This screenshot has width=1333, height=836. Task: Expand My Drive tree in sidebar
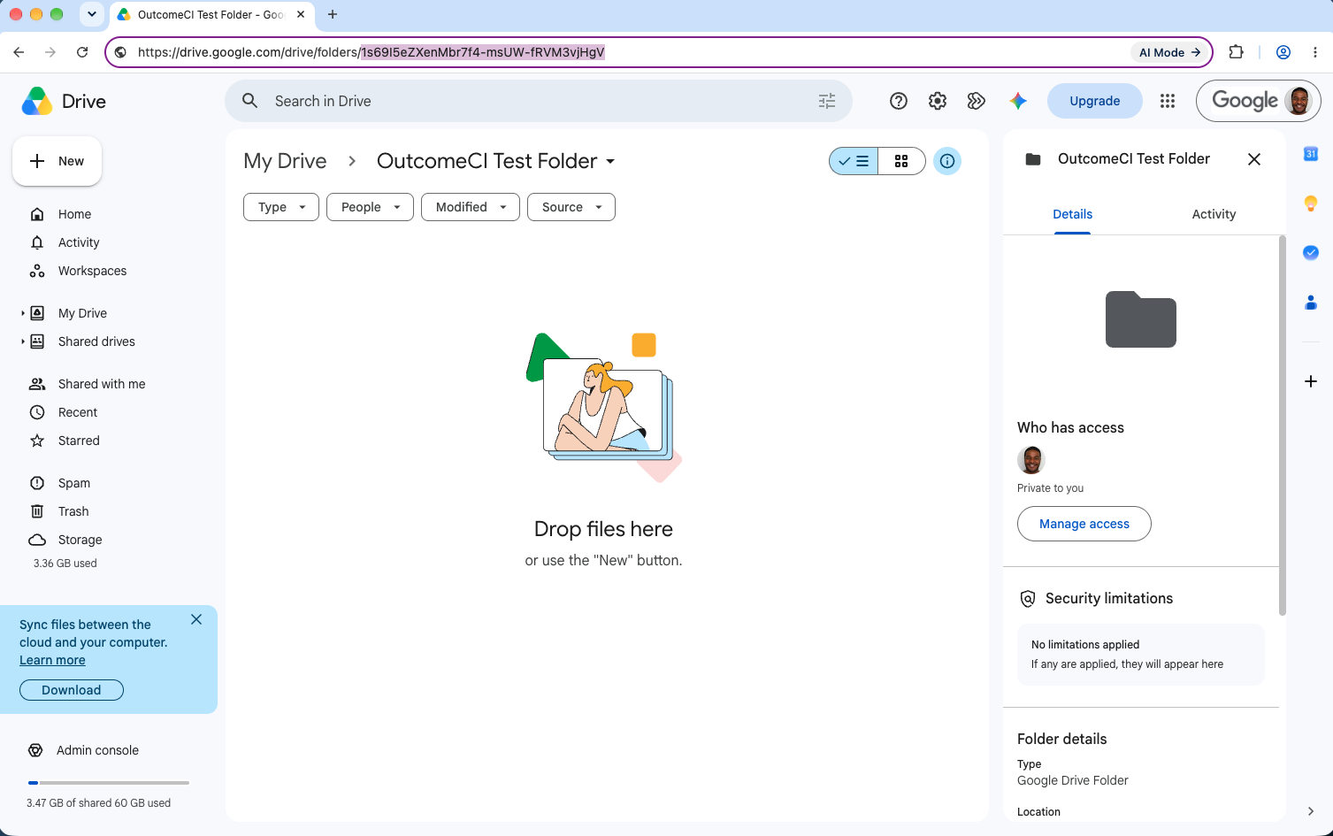pos(23,313)
